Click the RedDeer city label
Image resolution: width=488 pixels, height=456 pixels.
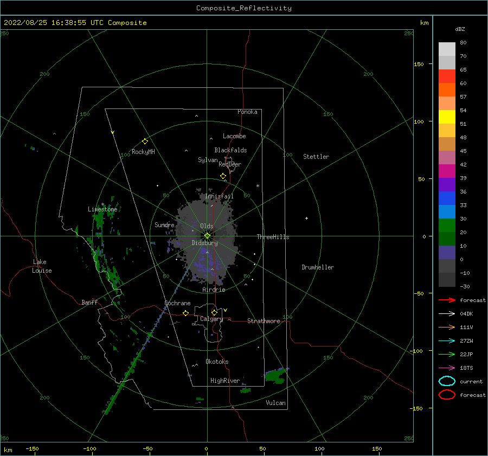(x=230, y=164)
